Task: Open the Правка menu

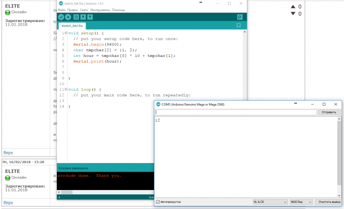Action: click(x=72, y=10)
